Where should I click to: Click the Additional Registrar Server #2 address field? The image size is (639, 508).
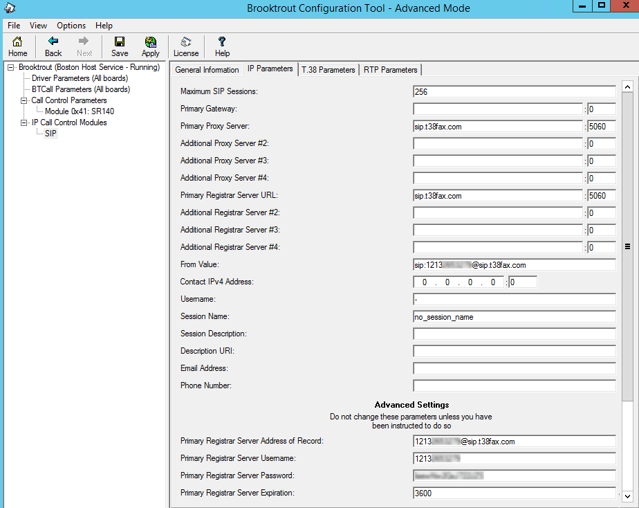point(498,213)
